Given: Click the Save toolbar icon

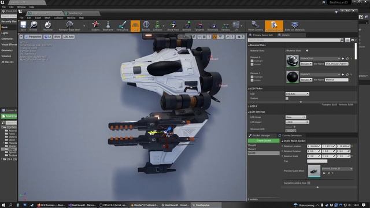Looking at the screenshot, I should coord(23,25).
